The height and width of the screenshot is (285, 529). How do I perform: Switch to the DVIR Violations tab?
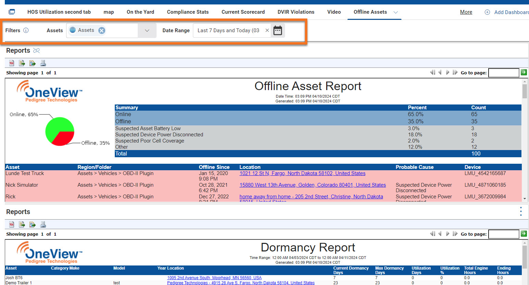[296, 12]
